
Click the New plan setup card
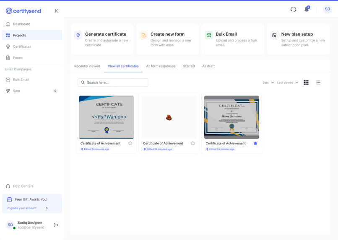pyautogui.click(x=298, y=39)
